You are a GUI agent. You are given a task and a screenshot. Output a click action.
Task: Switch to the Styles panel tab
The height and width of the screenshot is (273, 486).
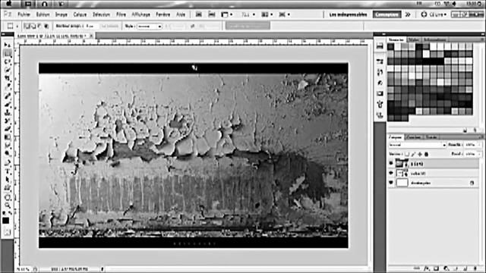coord(413,39)
